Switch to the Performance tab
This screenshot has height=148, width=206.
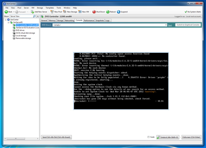tap(89, 21)
